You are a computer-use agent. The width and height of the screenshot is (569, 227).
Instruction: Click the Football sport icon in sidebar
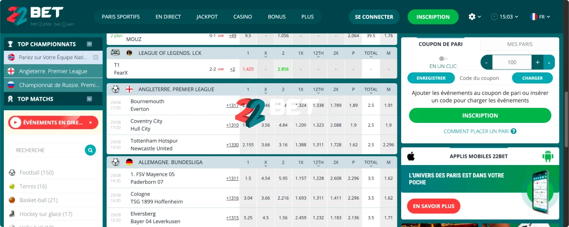point(12,173)
